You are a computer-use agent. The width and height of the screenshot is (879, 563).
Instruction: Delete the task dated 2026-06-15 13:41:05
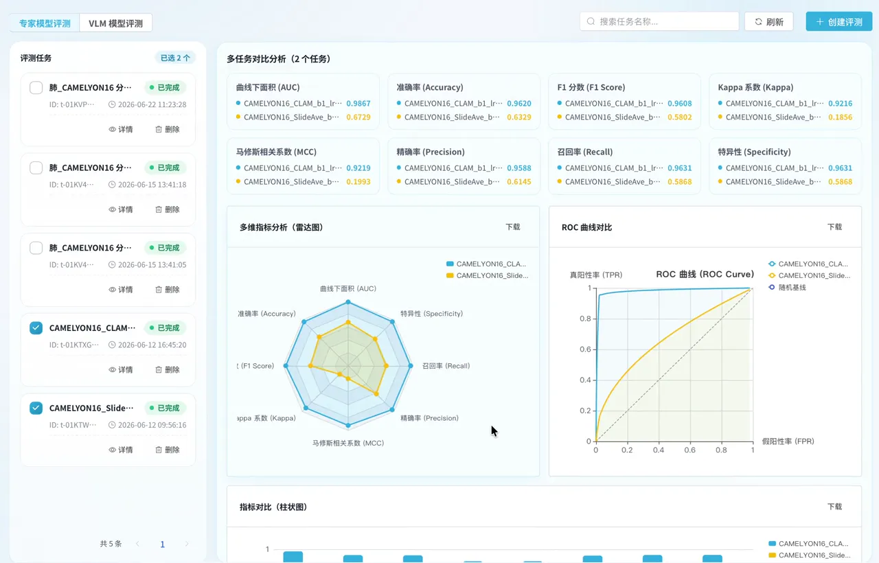pyautogui.click(x=168, y=290)
